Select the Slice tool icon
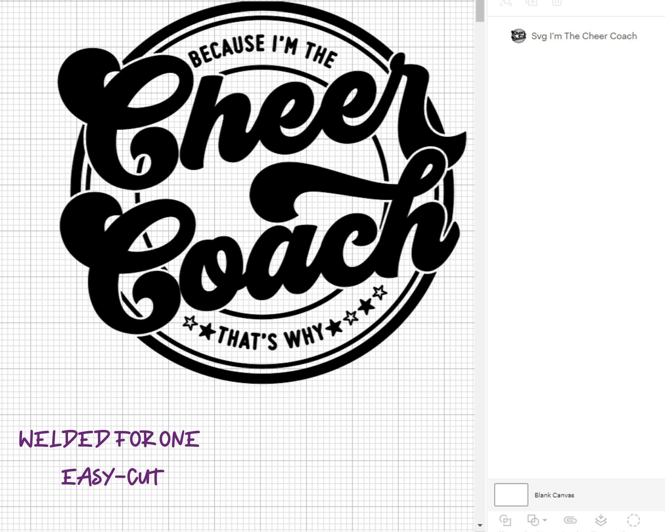Viewport: 665px width, 532px height. 505,520
